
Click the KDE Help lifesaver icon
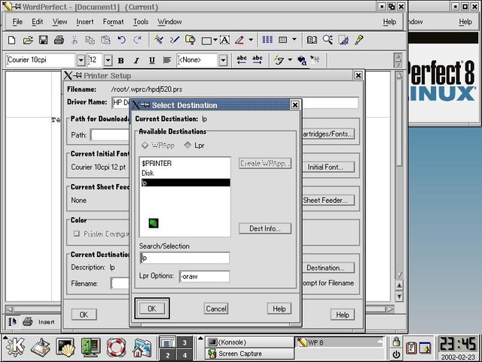116,348
